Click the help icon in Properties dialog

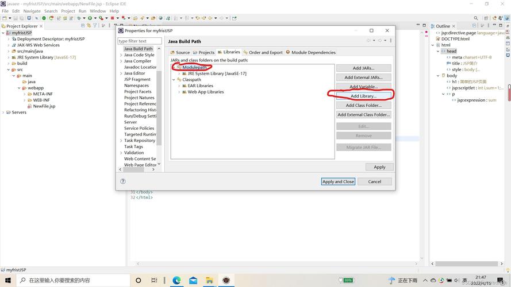pyautogui.click(x=123, y=181)
